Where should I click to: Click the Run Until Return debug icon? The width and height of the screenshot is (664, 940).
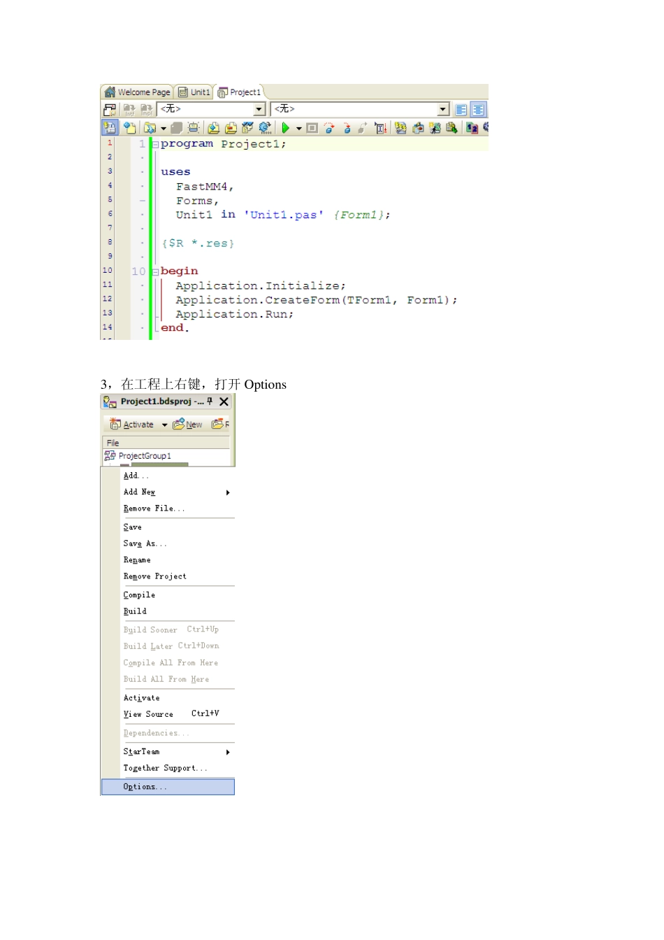point(363,128)
